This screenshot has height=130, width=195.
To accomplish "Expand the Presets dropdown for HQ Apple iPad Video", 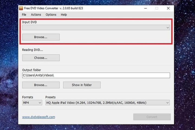I will [108, 103].
